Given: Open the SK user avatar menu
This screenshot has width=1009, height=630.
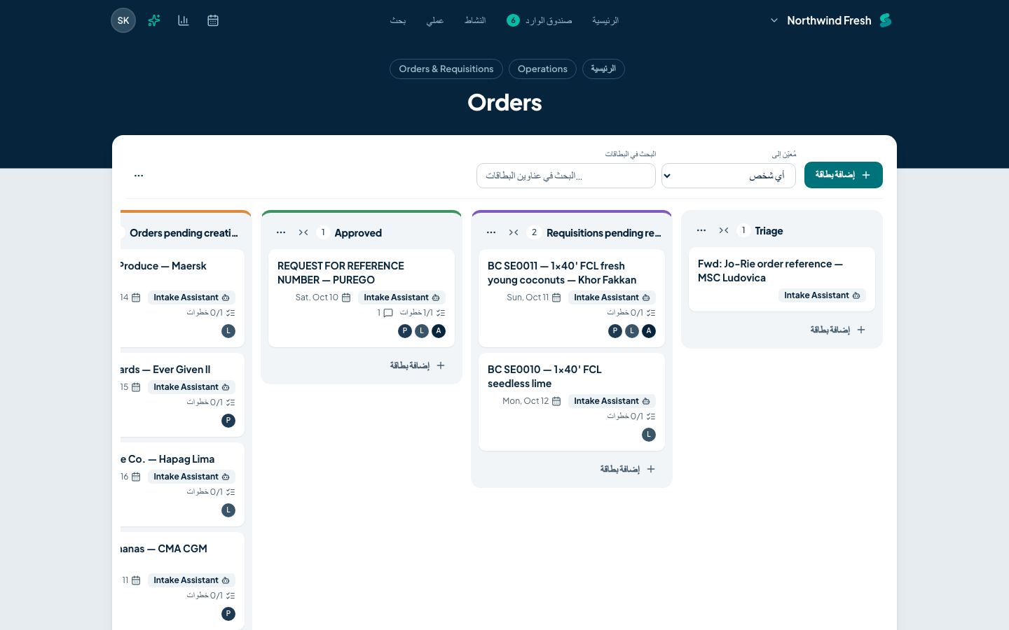Looking at the screenshot, I should coord(123,20).
